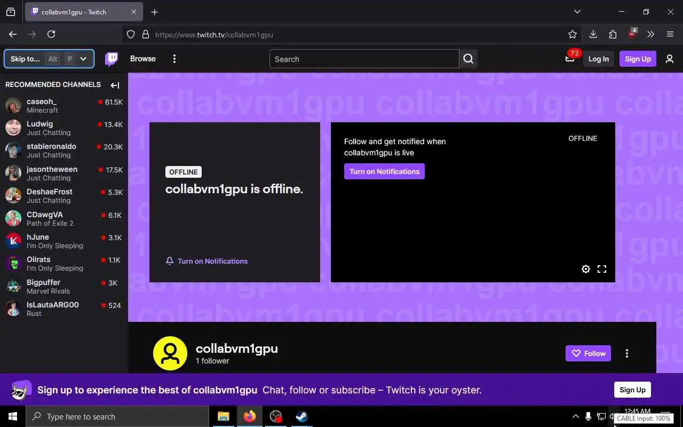Screen dimensions: 683x427
Task: Open Oilrats channel from sidebar
Action: pos(64,264)
